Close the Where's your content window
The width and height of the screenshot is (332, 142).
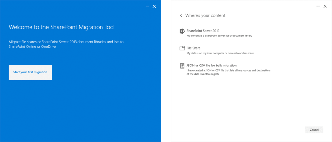coord(325,6)
